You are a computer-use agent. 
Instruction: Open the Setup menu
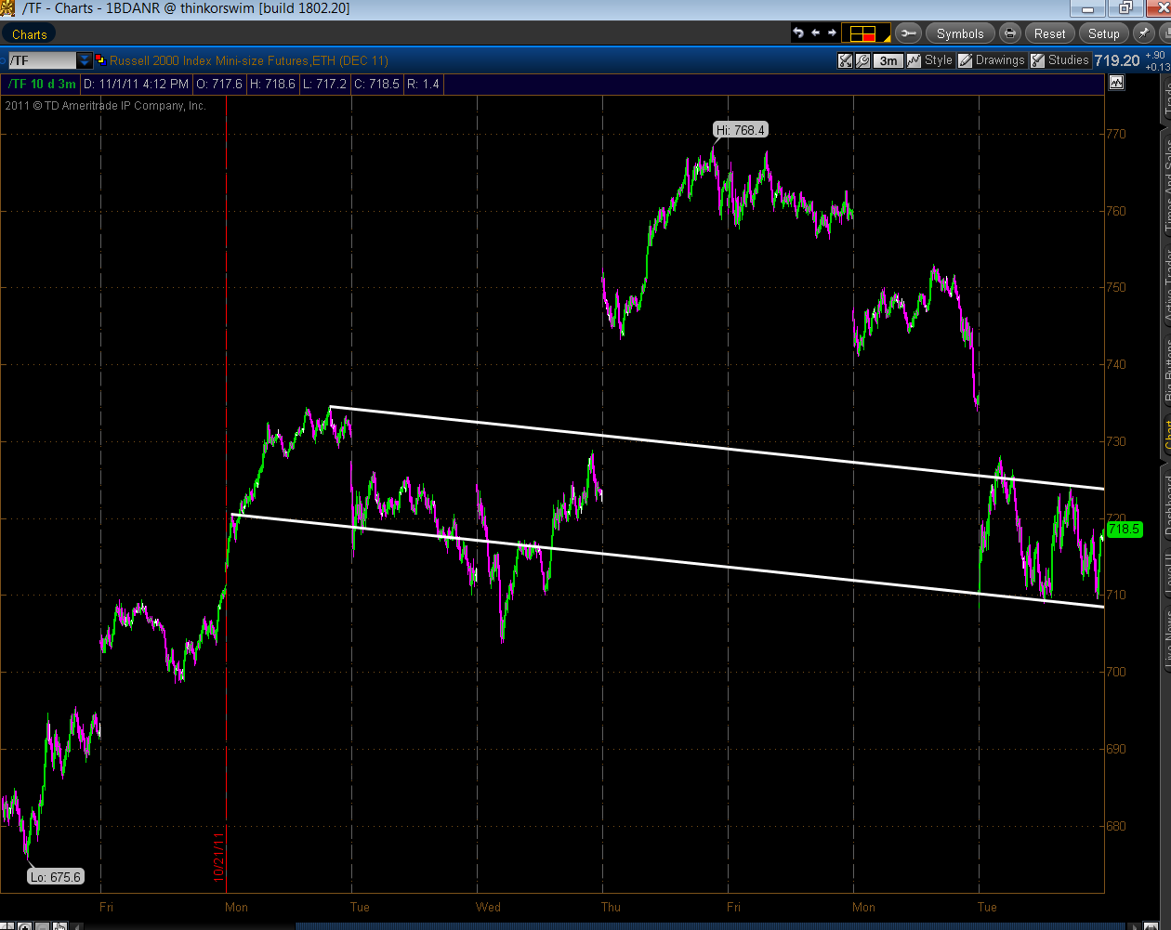coord(1104,33)
